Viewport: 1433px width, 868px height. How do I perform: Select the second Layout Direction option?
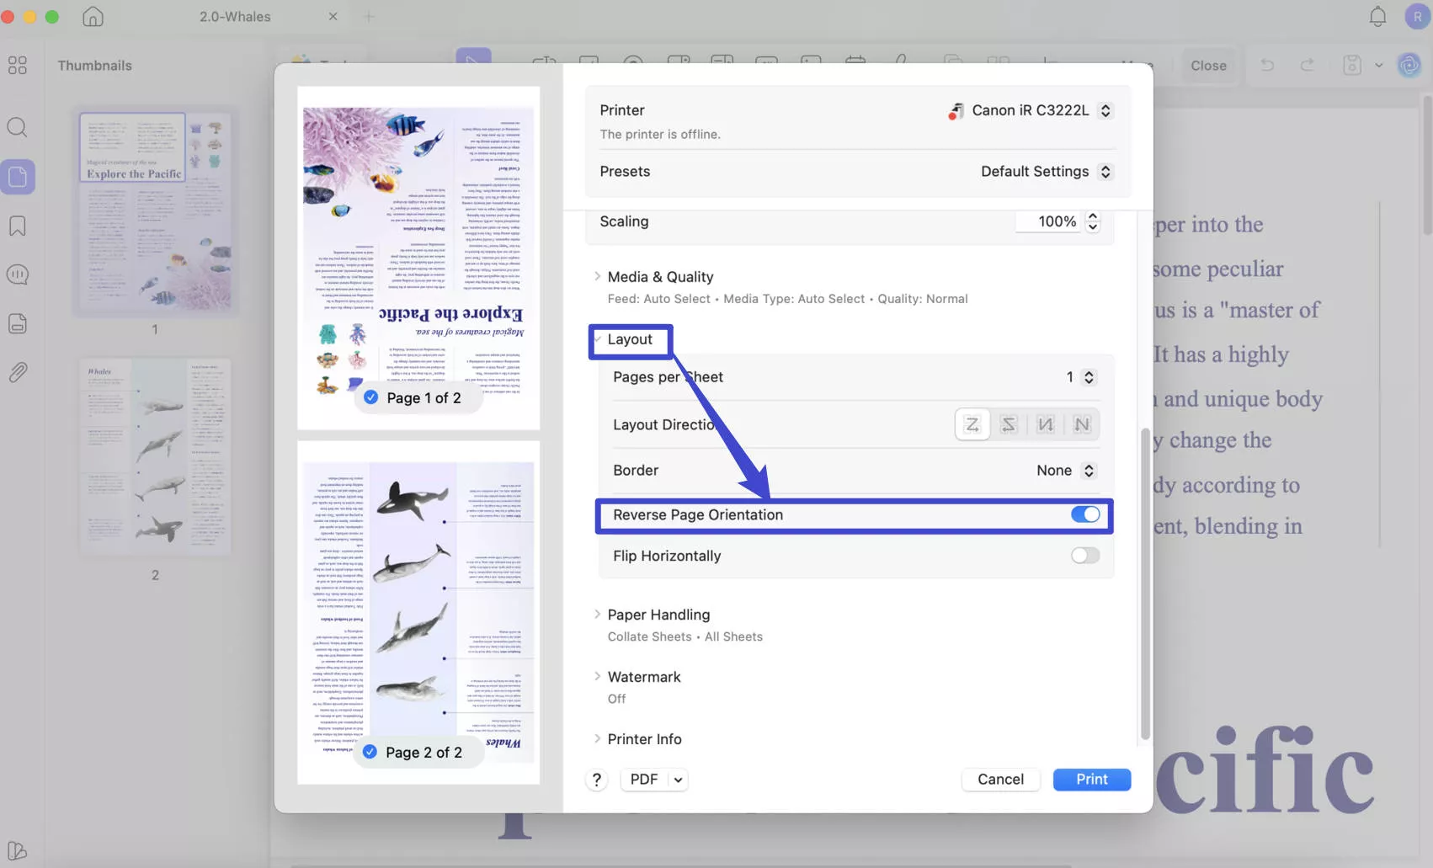coord(1008,424)
